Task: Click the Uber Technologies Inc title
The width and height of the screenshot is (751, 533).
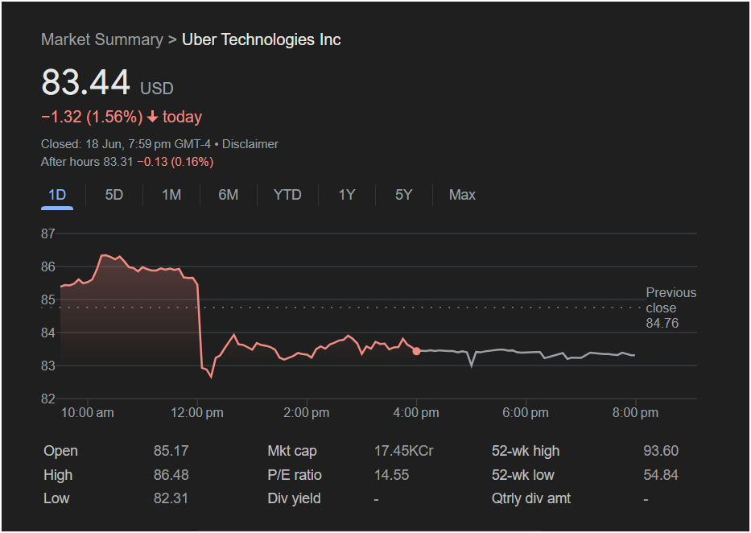Action: [262, 39]
